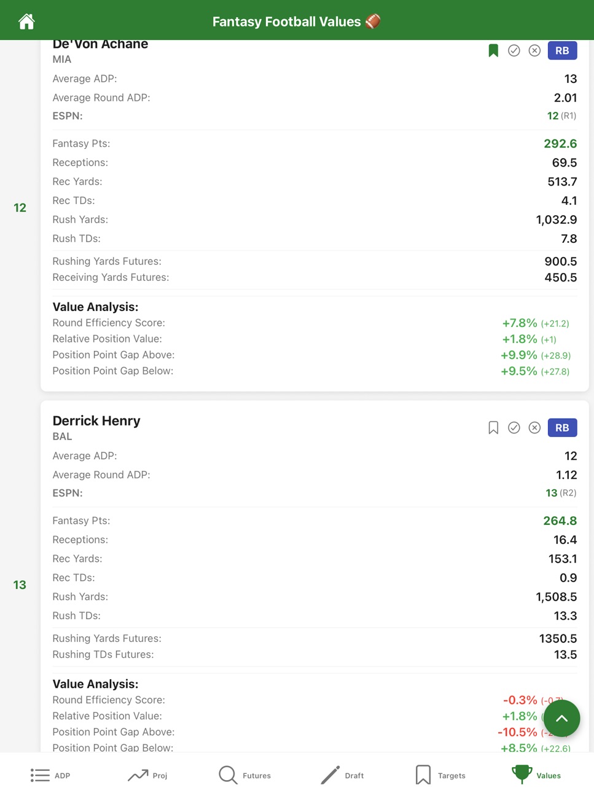Screen dimensions: 594x793
Task: Open Derrick Henry player name
Action: click(96, 421)
